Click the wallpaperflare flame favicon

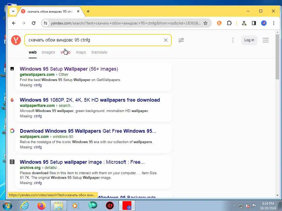click(x=12, y=100)
